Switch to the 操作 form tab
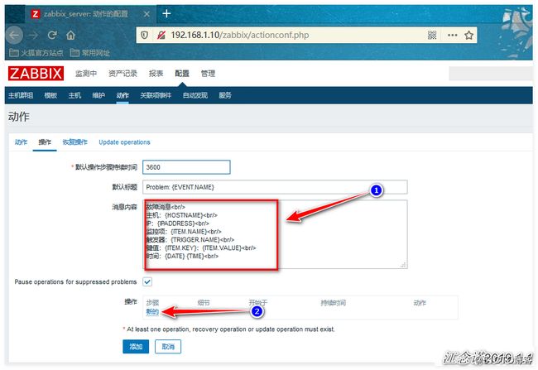 click(45, 142)
